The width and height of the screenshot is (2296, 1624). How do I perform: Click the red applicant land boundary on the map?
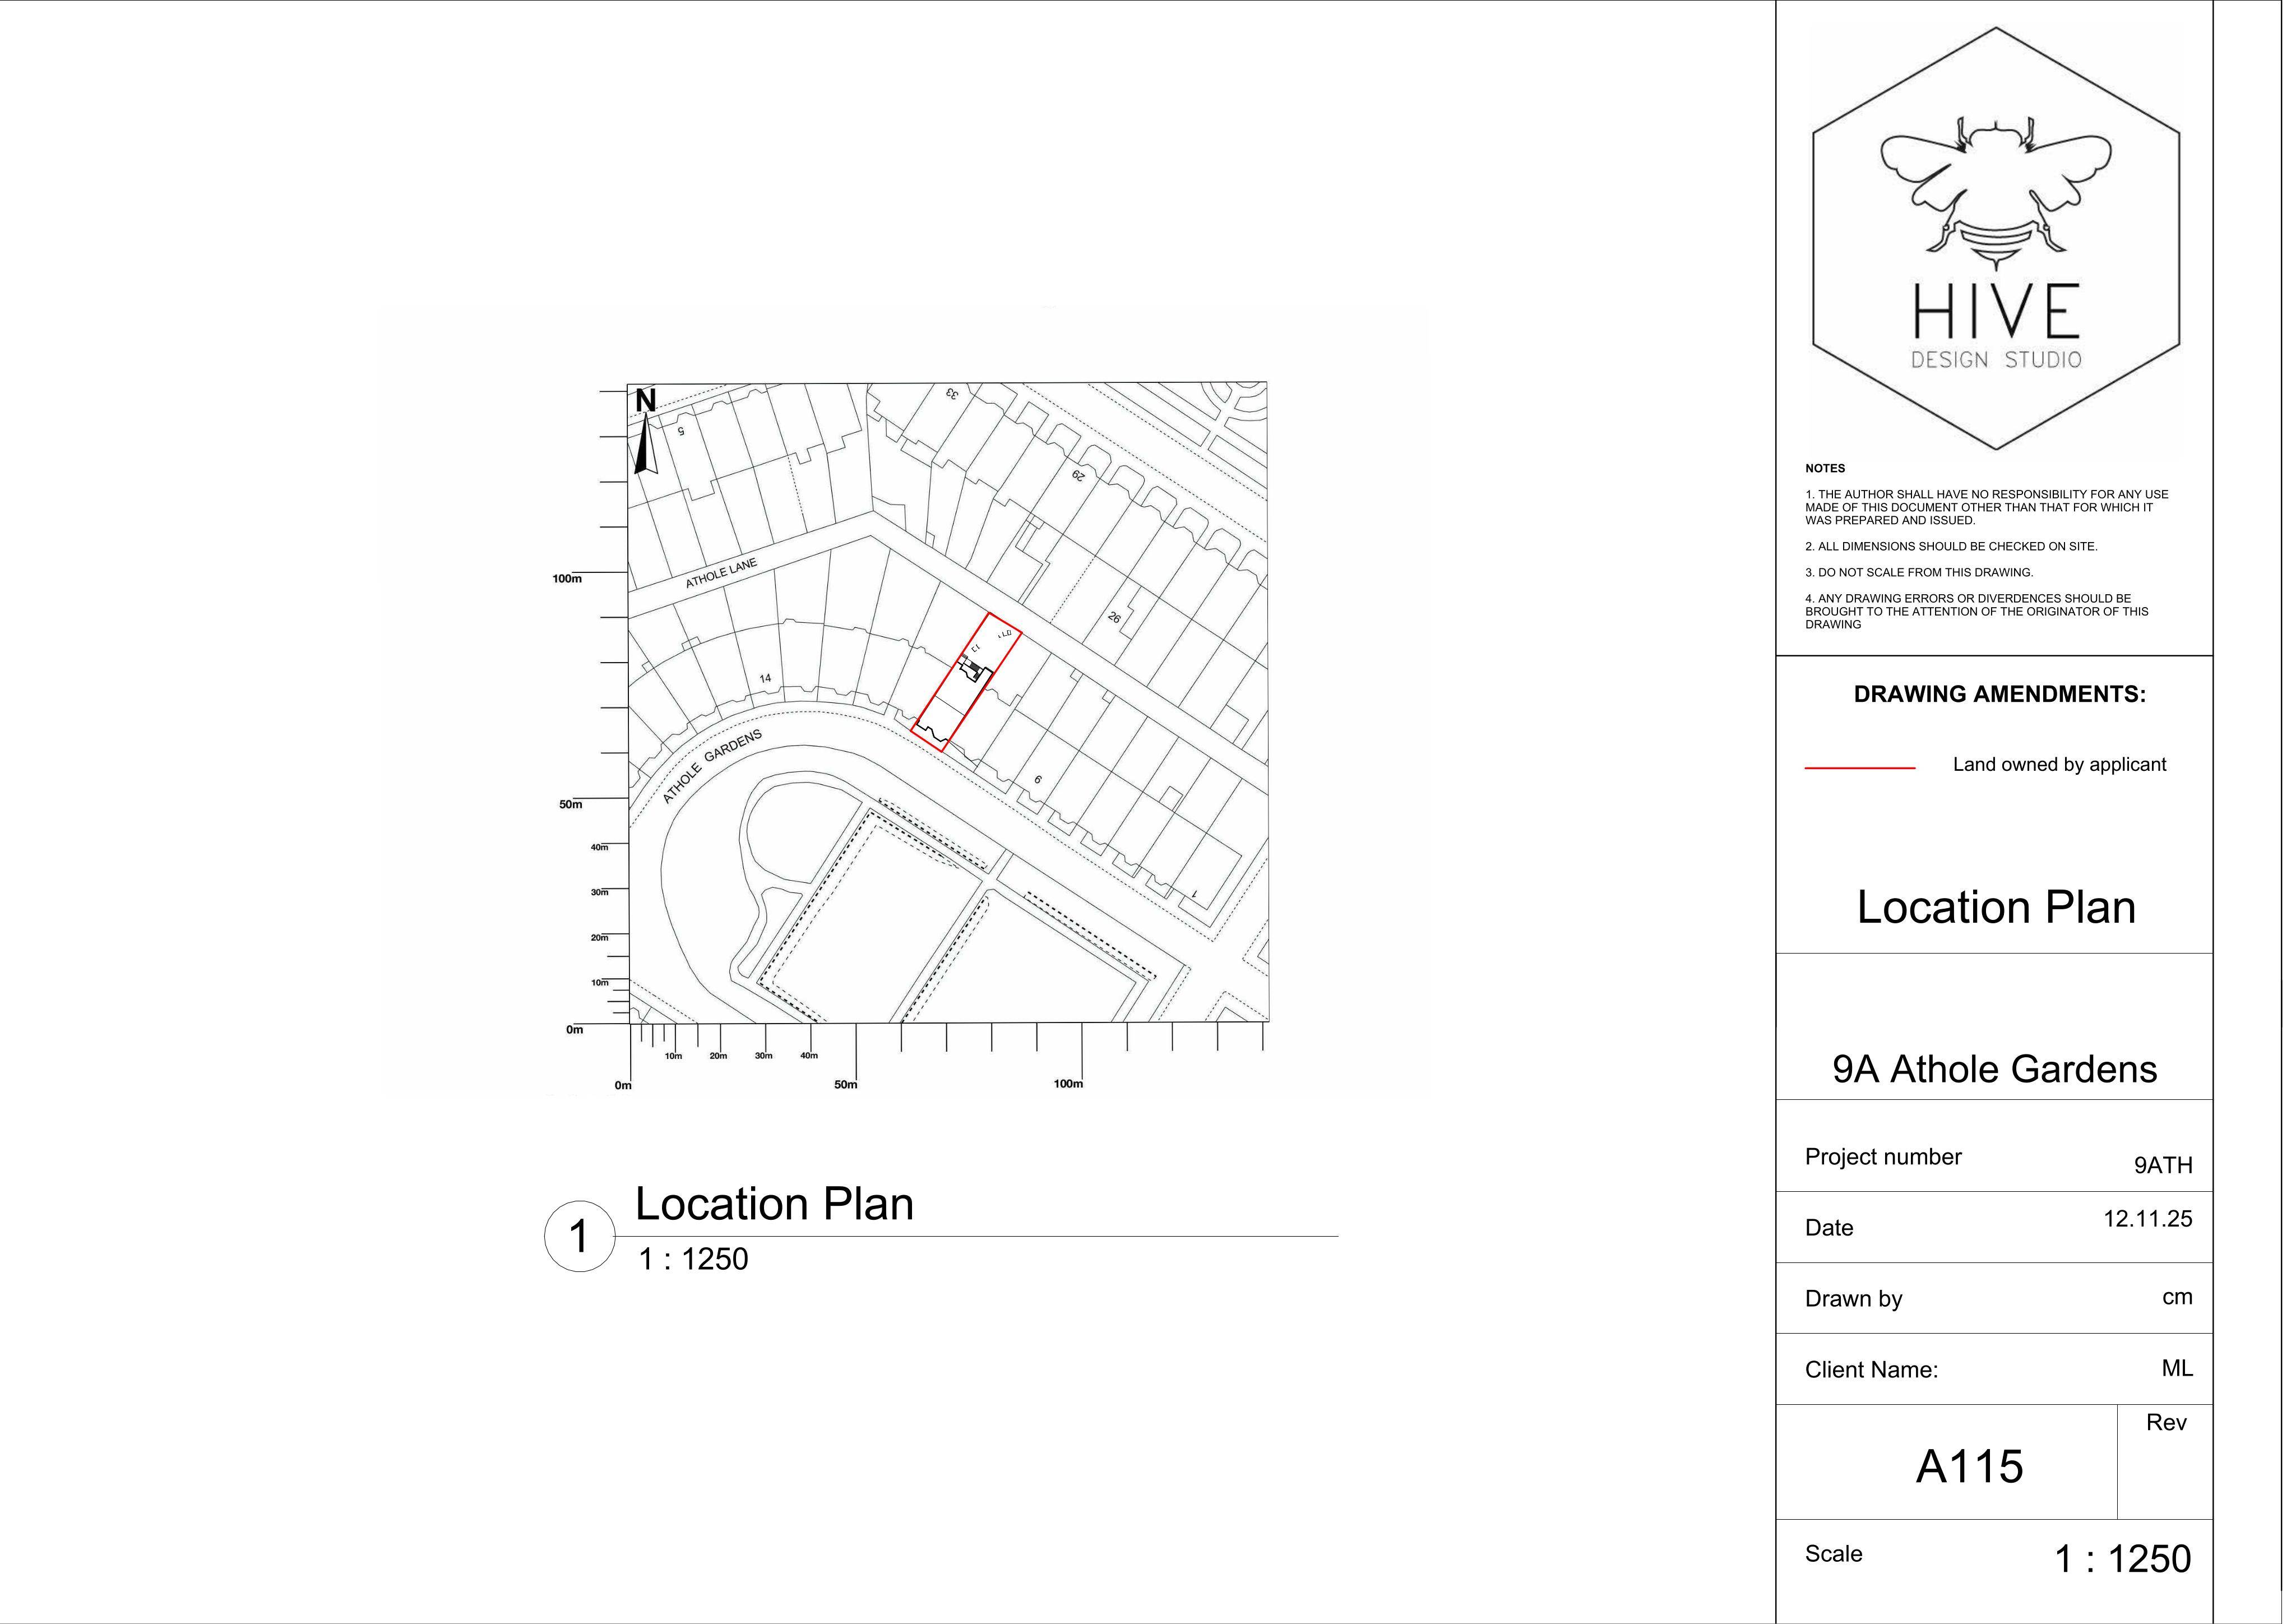click(966, 682)
